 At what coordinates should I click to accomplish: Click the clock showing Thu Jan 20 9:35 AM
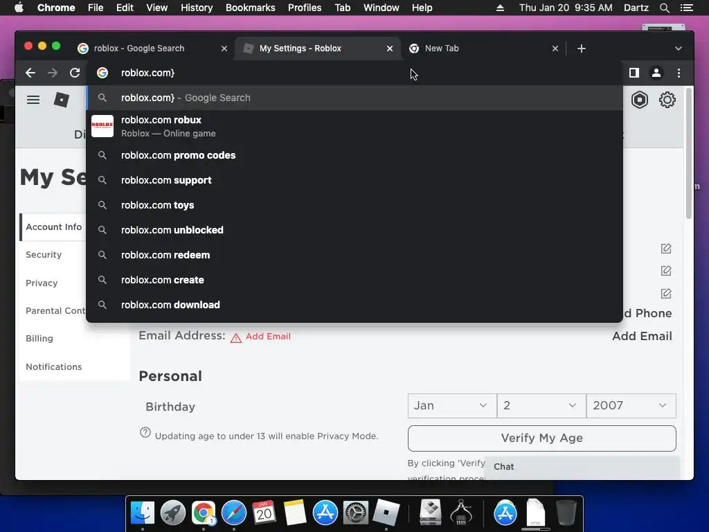566,8
